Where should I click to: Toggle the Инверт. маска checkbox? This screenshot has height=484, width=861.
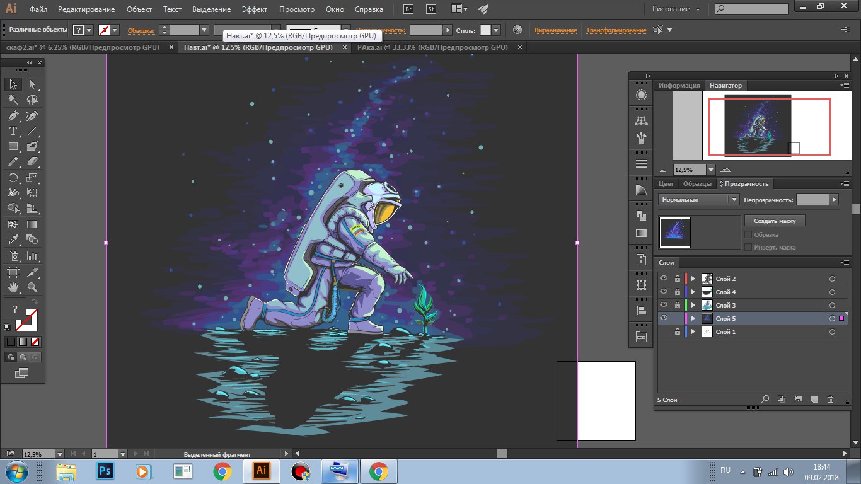click(748, 247)
